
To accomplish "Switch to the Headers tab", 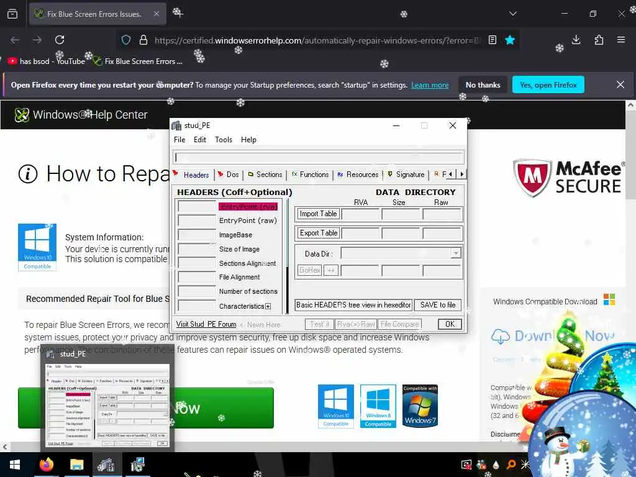I will [x=191, y=175].
